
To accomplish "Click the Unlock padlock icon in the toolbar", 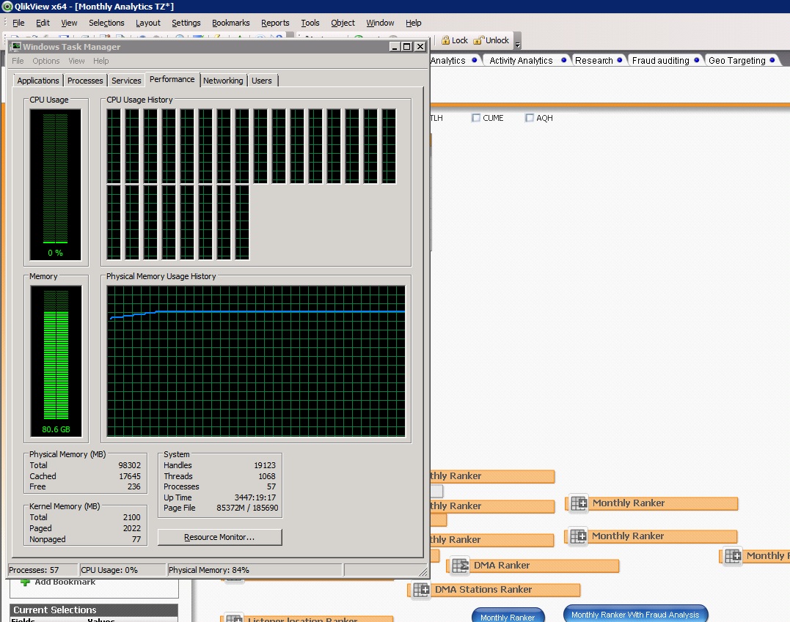I will click(x=478, y=40).
